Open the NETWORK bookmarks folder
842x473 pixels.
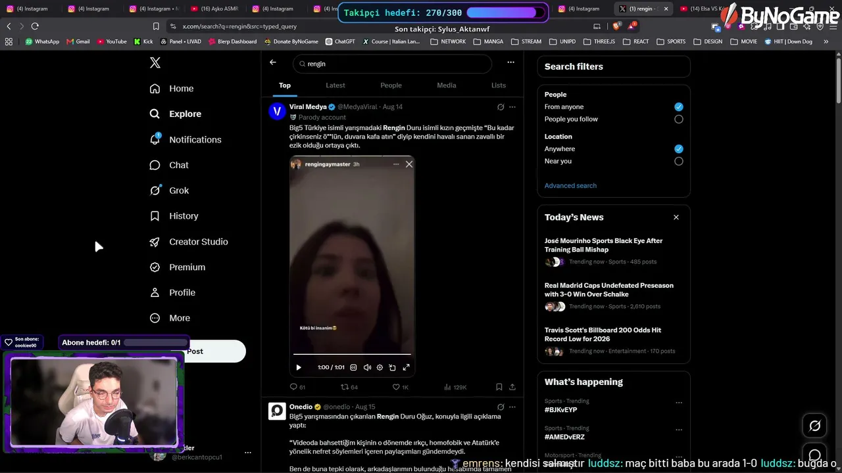pos(448,41)
